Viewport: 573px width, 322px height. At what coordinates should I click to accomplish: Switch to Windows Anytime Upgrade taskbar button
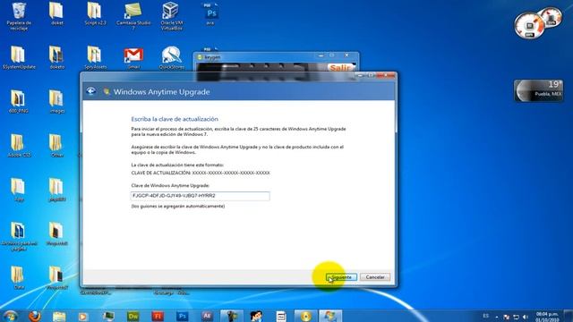point(330,316)
